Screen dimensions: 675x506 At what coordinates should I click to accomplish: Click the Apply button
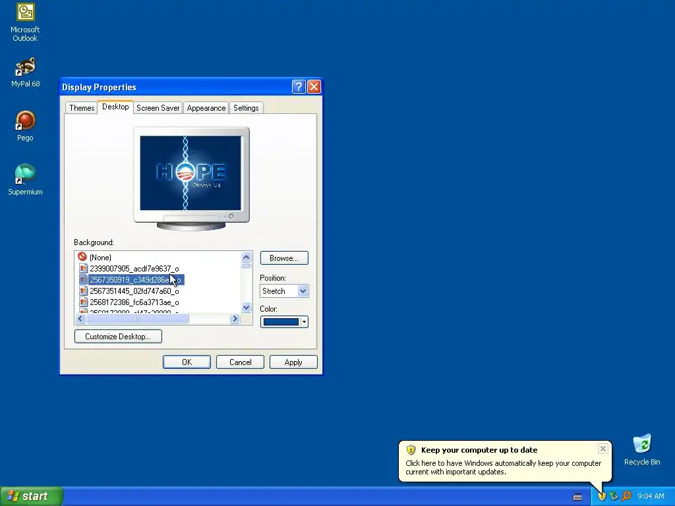click(x=293, y=362)
